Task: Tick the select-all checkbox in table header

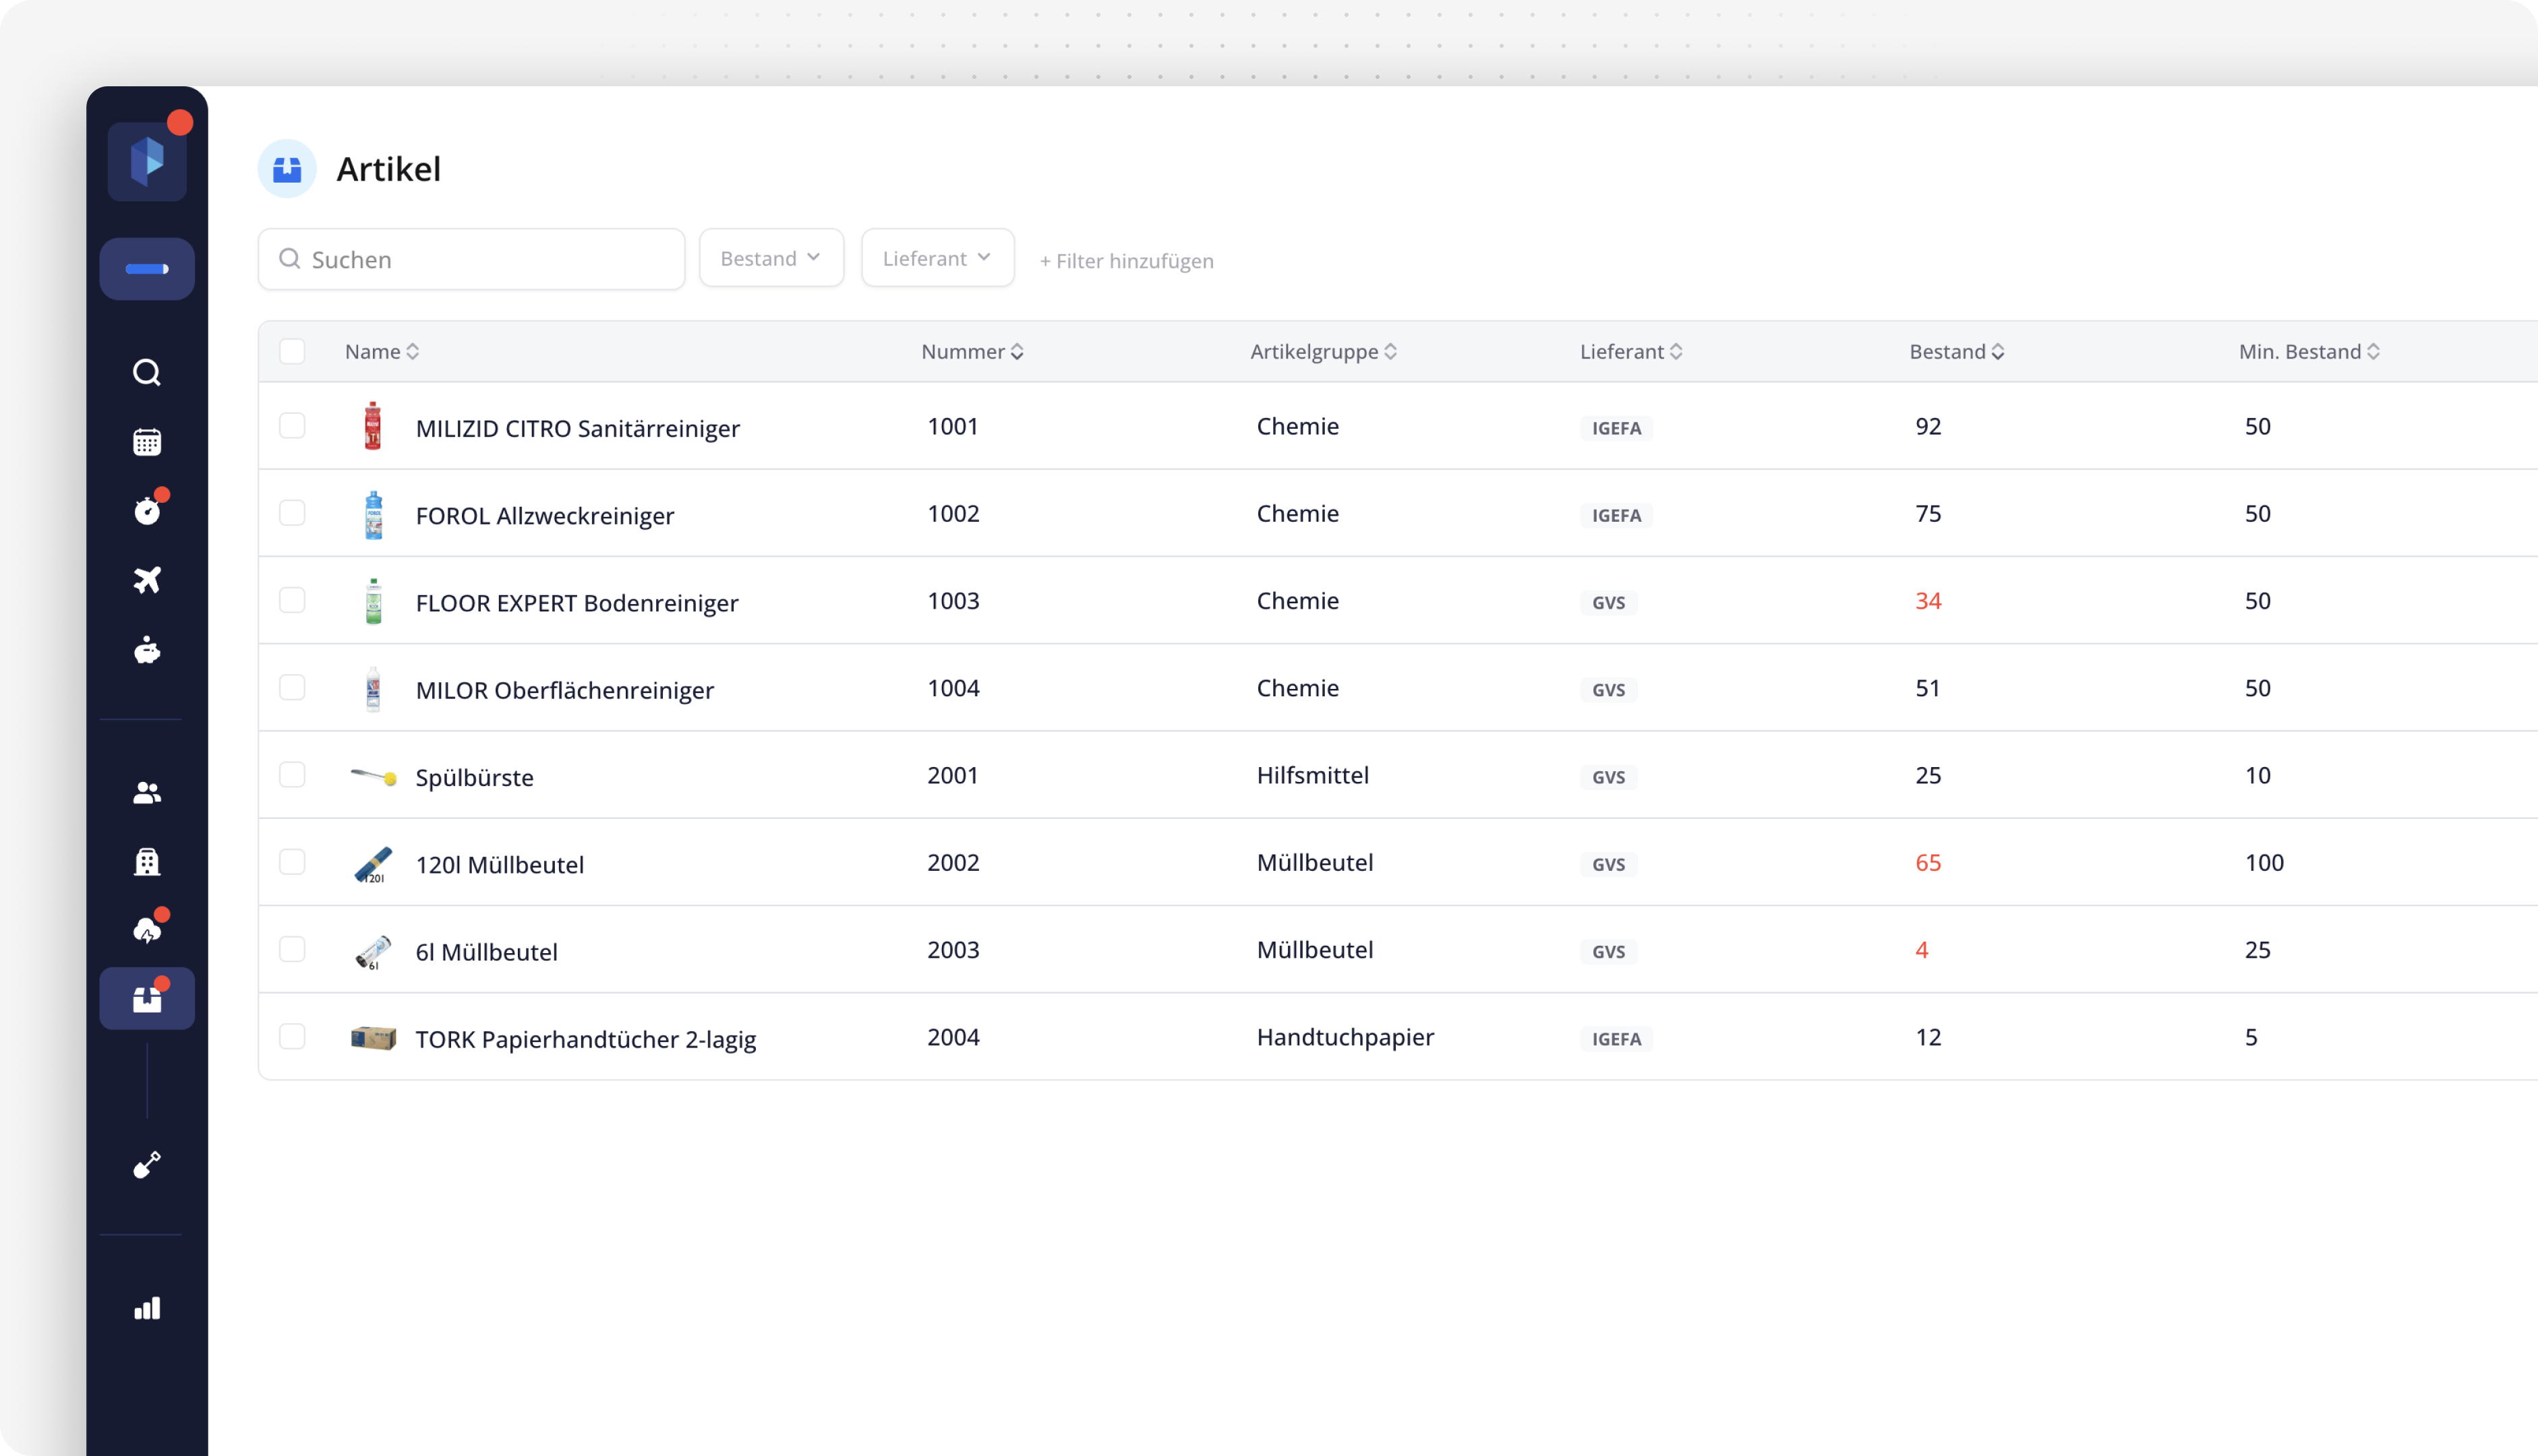Action: pos(292,352)
